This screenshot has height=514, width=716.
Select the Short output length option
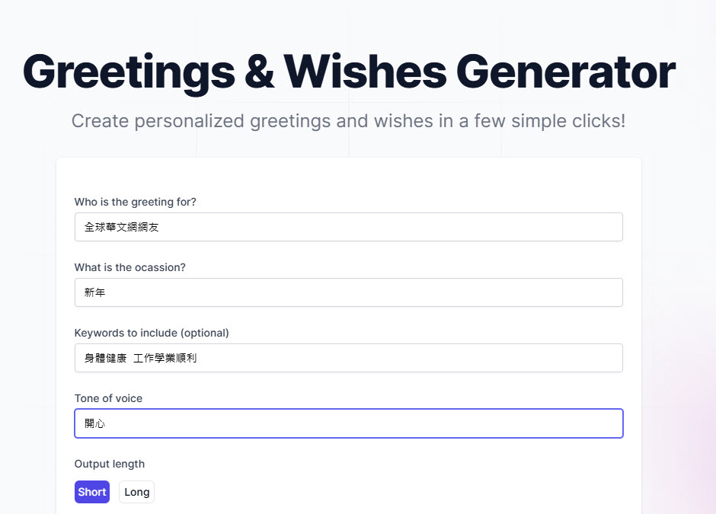point(91,492)
